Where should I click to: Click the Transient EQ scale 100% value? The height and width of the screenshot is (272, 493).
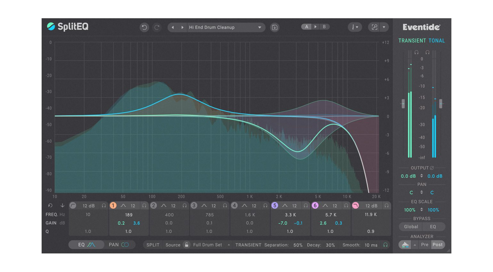[410, 210]
